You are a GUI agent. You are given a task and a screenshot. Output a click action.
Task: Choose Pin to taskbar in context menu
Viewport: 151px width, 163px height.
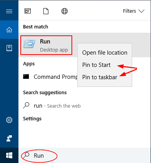[x=100, y=77]
